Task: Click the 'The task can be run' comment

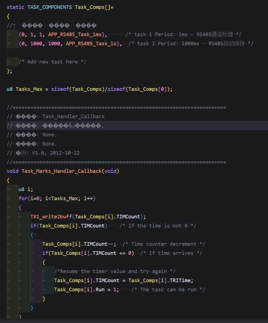Action: (x=168, y=289)
